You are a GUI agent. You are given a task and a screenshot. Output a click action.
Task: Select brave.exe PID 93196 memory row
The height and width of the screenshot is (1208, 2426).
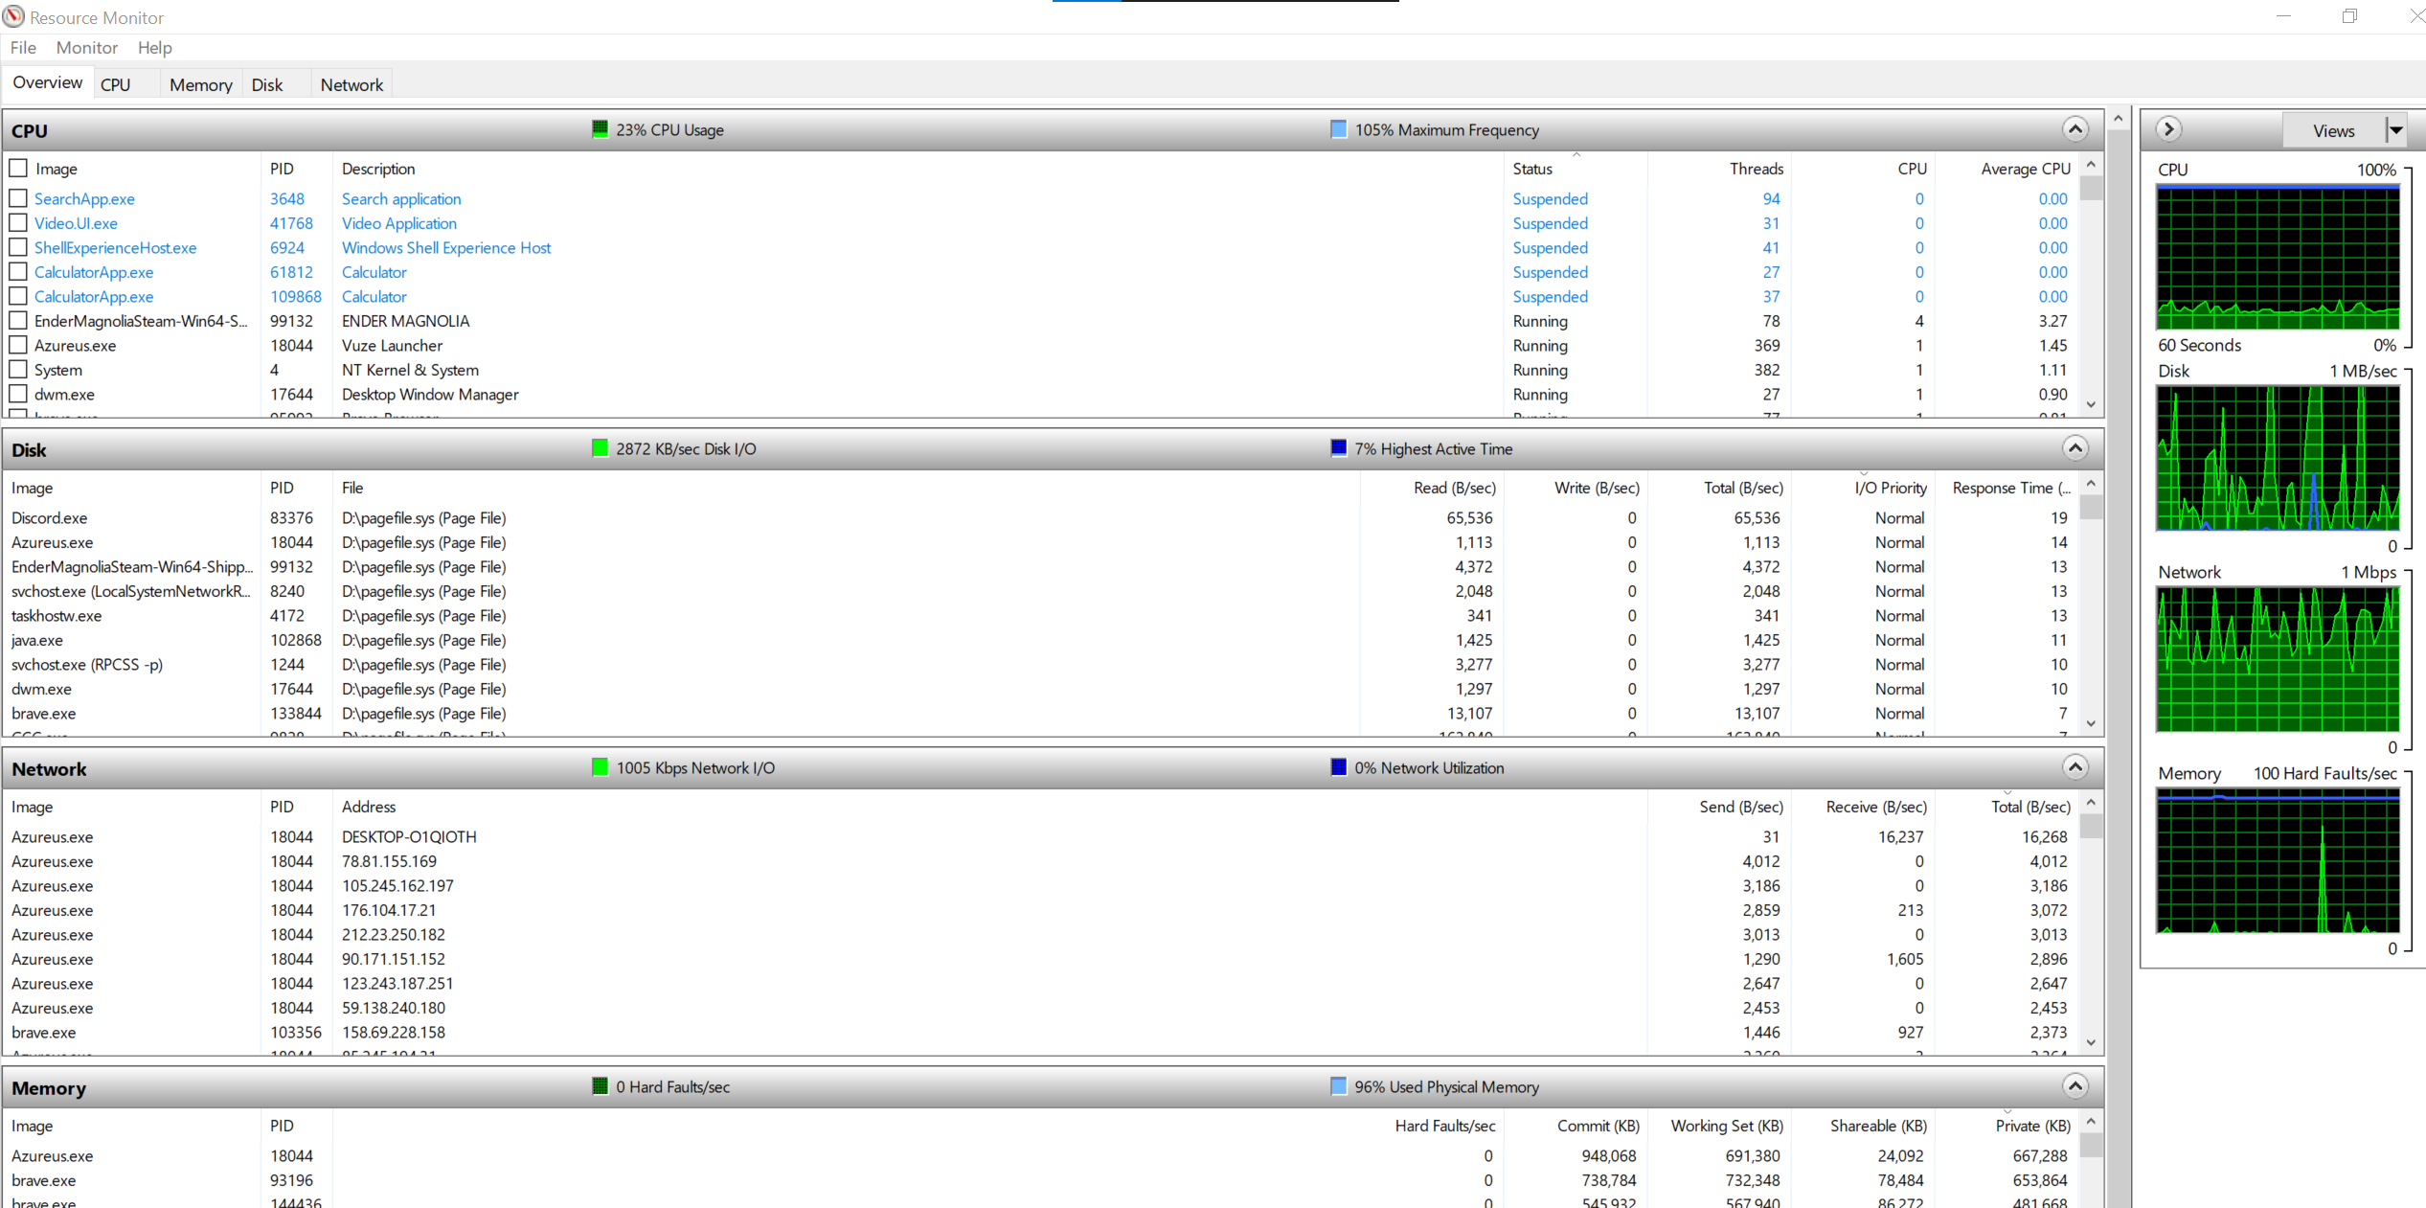[1042, 1180]
